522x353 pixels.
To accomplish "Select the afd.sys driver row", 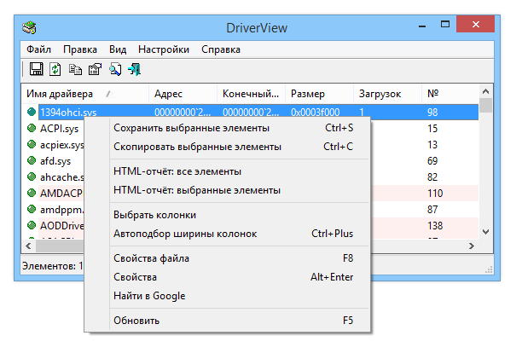I will [x=55, y=160].
